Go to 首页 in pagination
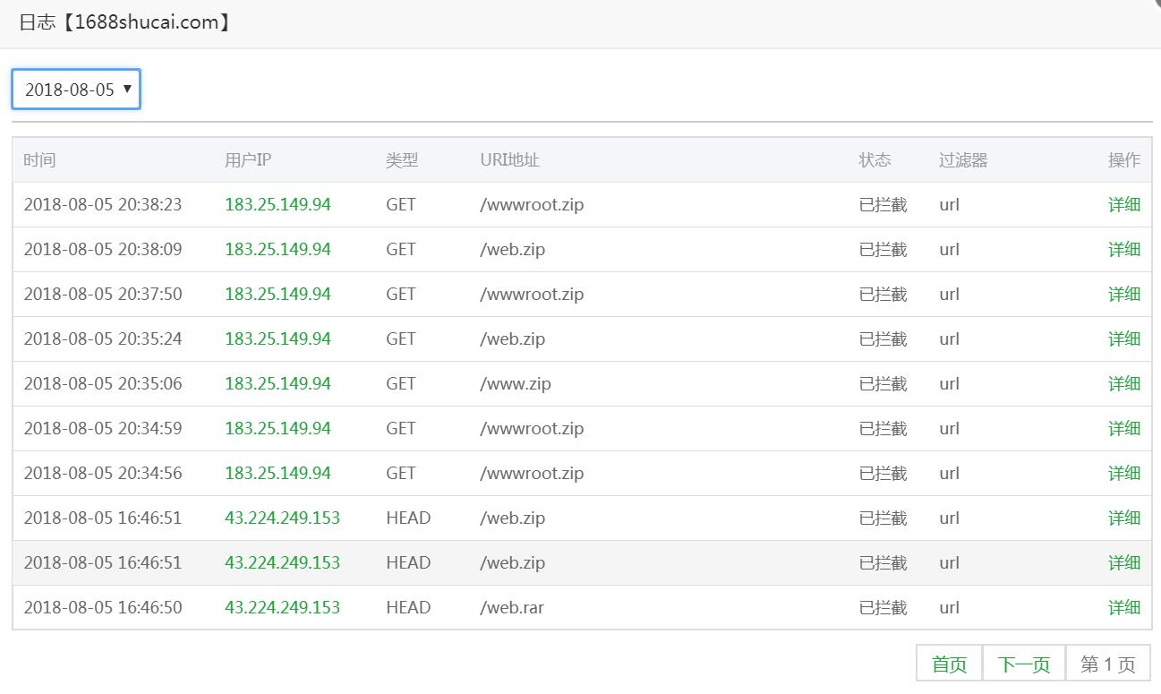The height and width of the screenshot is (694, 1161). pyautogui.click(x=949, y=664)
